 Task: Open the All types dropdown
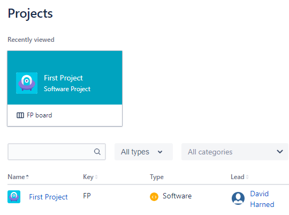pos(143,152)
